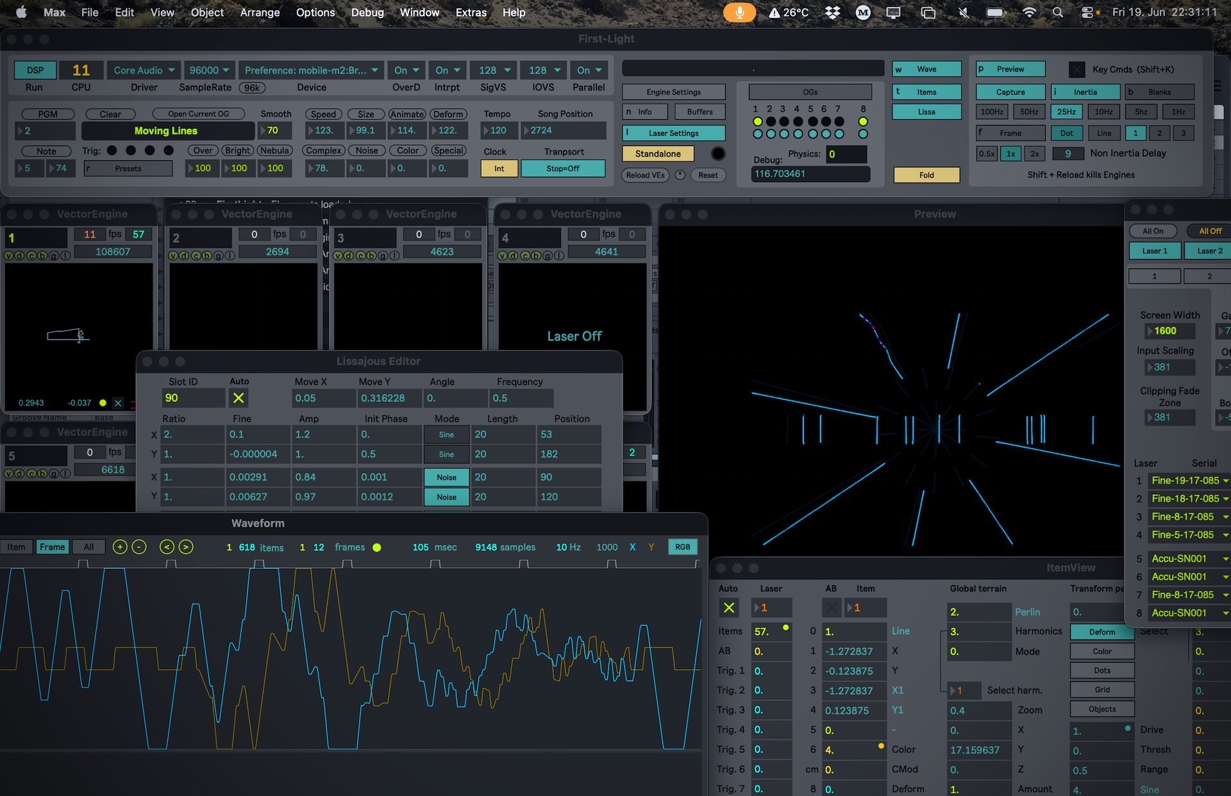Toggle the AB checkbox in ItemView
The height and width of the screenshot is (796, 1231).
tap(832, 608)
